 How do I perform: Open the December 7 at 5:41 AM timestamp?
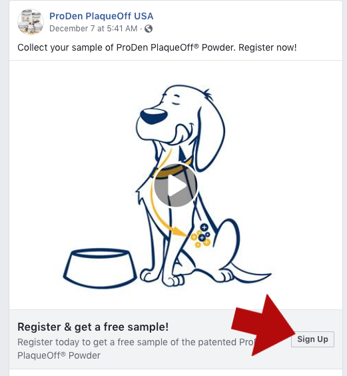(93, 29)
